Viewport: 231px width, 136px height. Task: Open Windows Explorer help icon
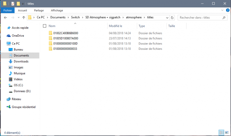tap(227, 10)
